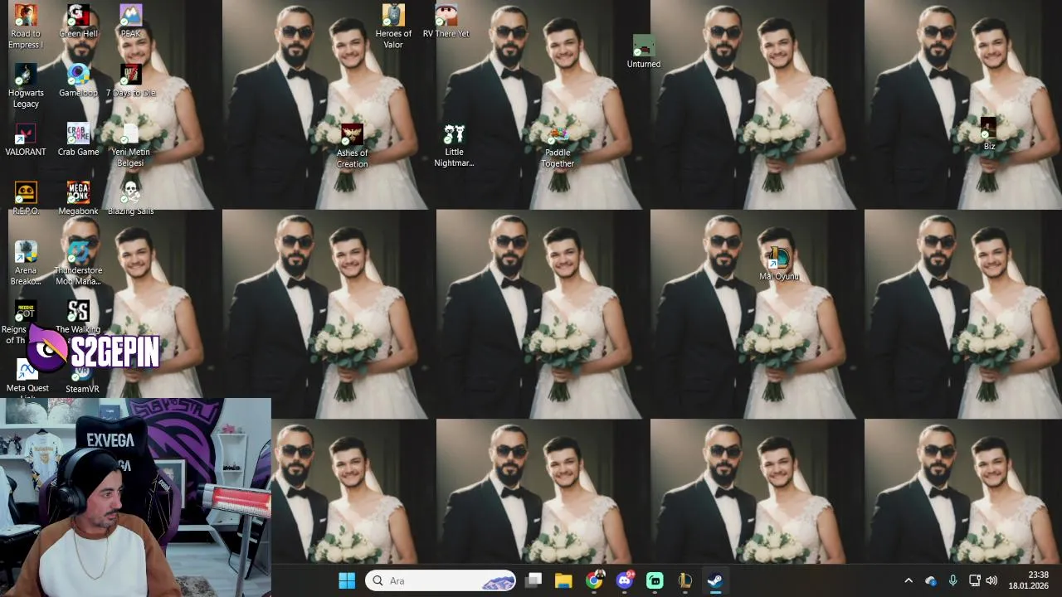This screenshot has height=597, width=1062.
Task: Select the RV There Yet desktop icon
Action: [x=446, y=22]
